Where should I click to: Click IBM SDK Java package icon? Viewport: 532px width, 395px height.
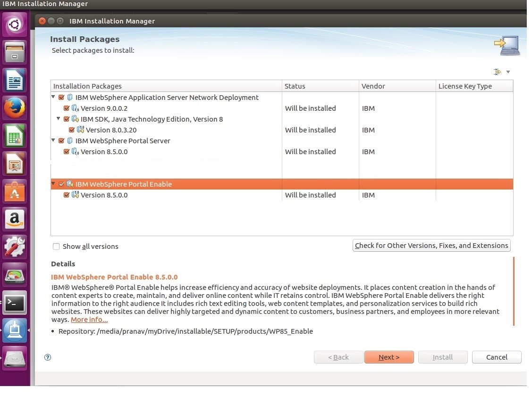[x=76, y=119]
